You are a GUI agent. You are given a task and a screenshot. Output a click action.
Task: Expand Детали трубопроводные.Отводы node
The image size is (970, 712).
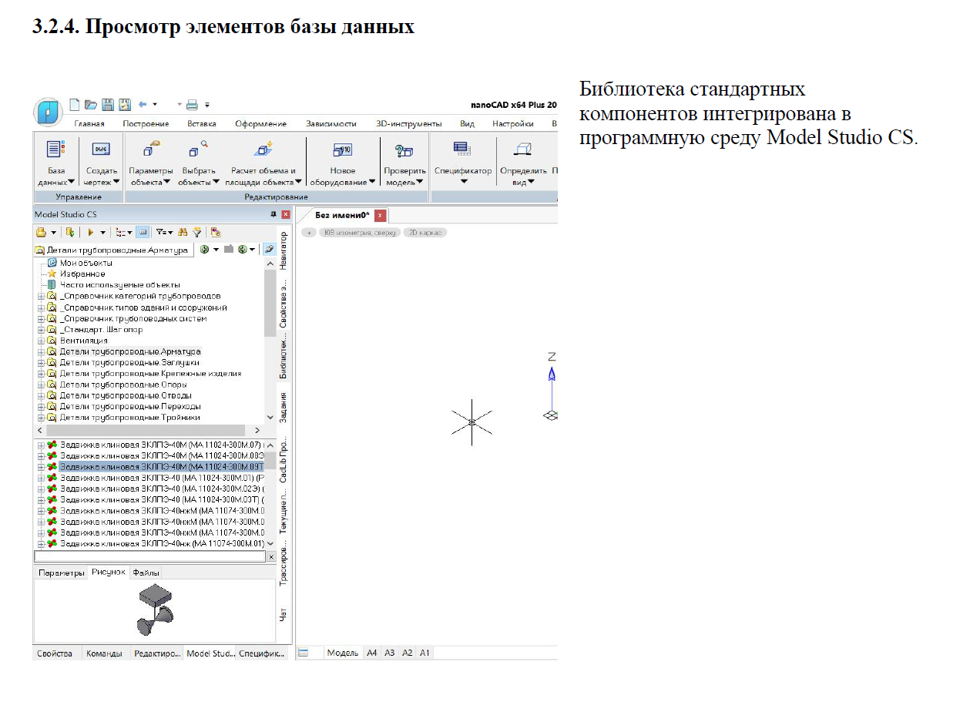[x=42, y=395]
